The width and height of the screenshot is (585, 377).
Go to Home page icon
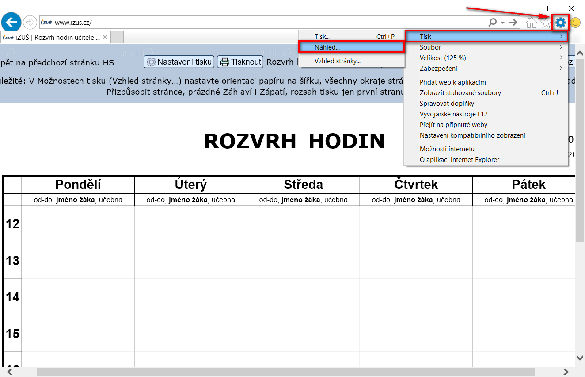click(532, 23)
